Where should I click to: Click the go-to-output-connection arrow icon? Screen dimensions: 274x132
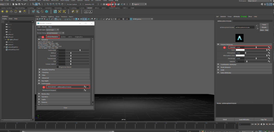click(257, 29)
